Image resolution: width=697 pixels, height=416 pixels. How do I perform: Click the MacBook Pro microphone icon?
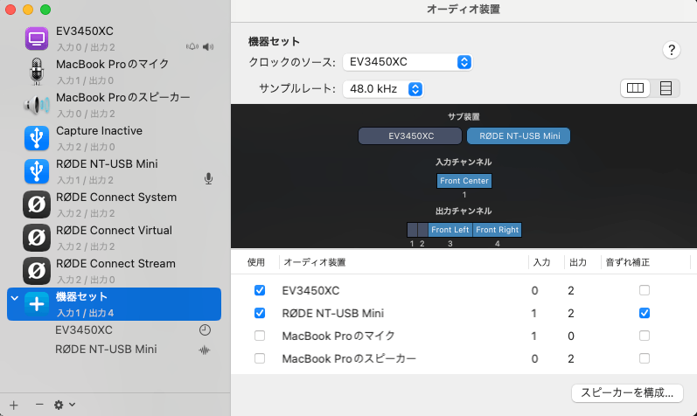coord(37,72)
